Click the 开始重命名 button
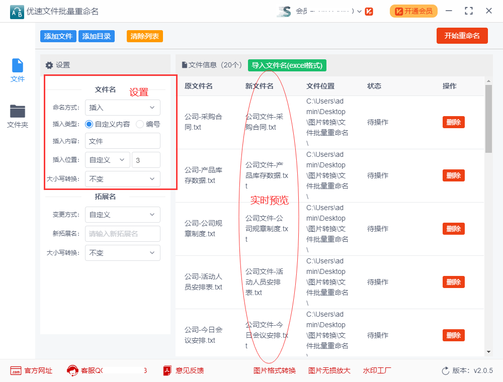This screenshot has width=503, height=382. pos(462,36)
